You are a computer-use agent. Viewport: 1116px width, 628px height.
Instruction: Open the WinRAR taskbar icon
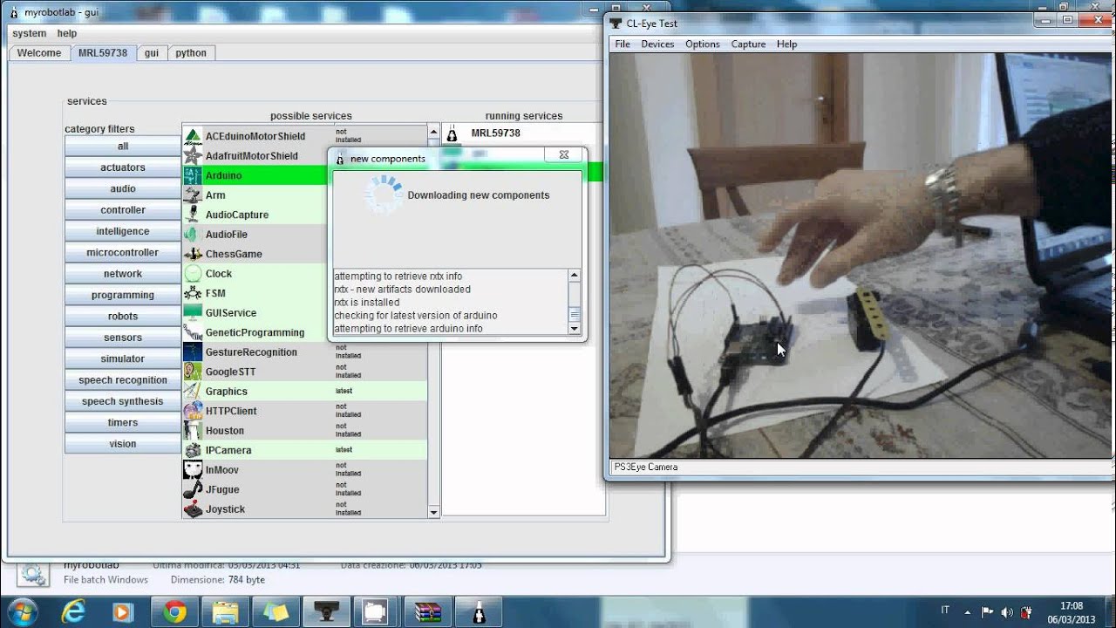(x=429, y=612)
